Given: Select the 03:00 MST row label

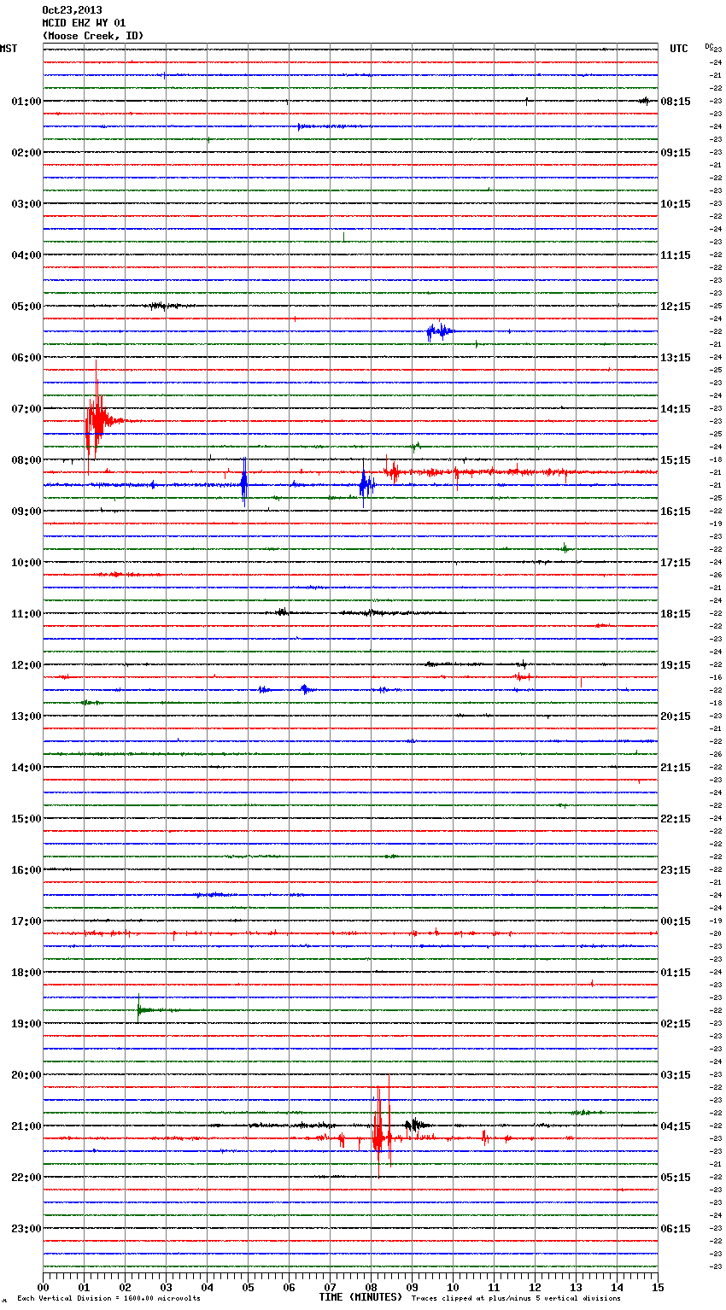Looking at the screenshot, I should point(26,204).
